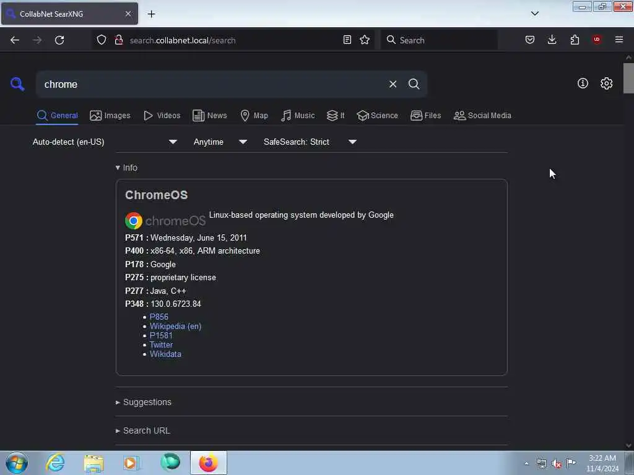Switch to Images category
Viewport: 634px width, 475px height.
(x=110, y=116)
